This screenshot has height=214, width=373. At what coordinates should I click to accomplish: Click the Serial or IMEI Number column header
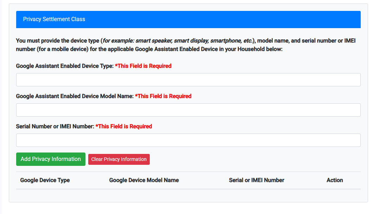[x=256, y=180]
